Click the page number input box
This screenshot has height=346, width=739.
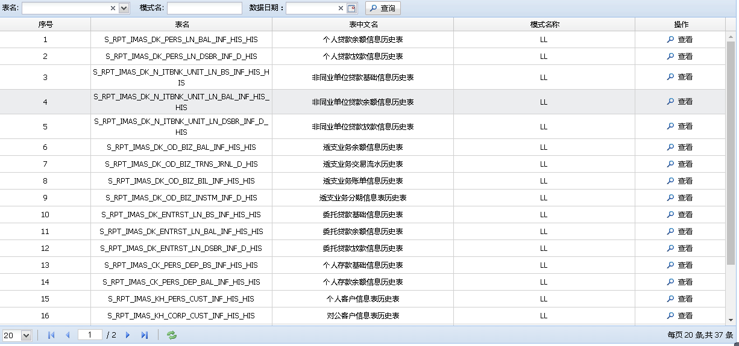coord(90,335)
